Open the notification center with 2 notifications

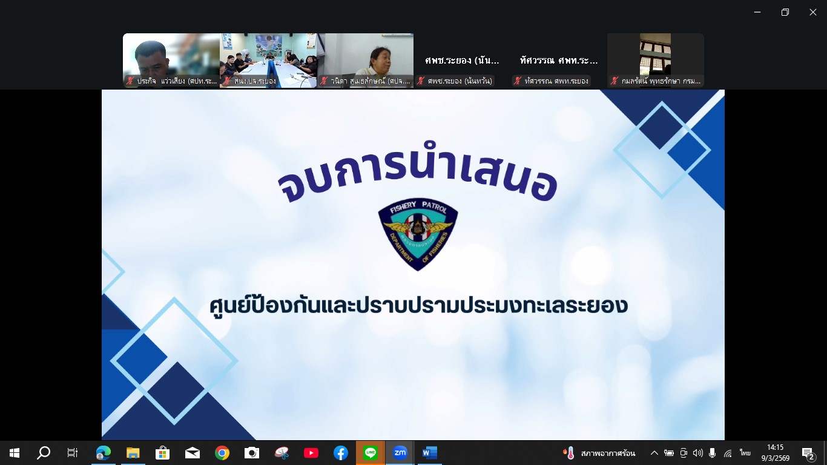tap(808, 453)
